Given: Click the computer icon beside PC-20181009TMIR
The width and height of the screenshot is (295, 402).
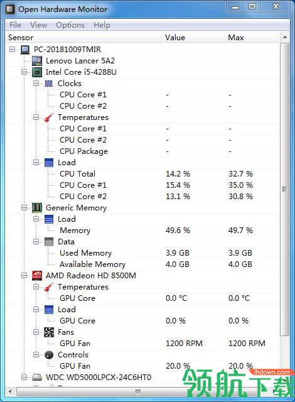Looking at the screenshot, I should (25, 50).
